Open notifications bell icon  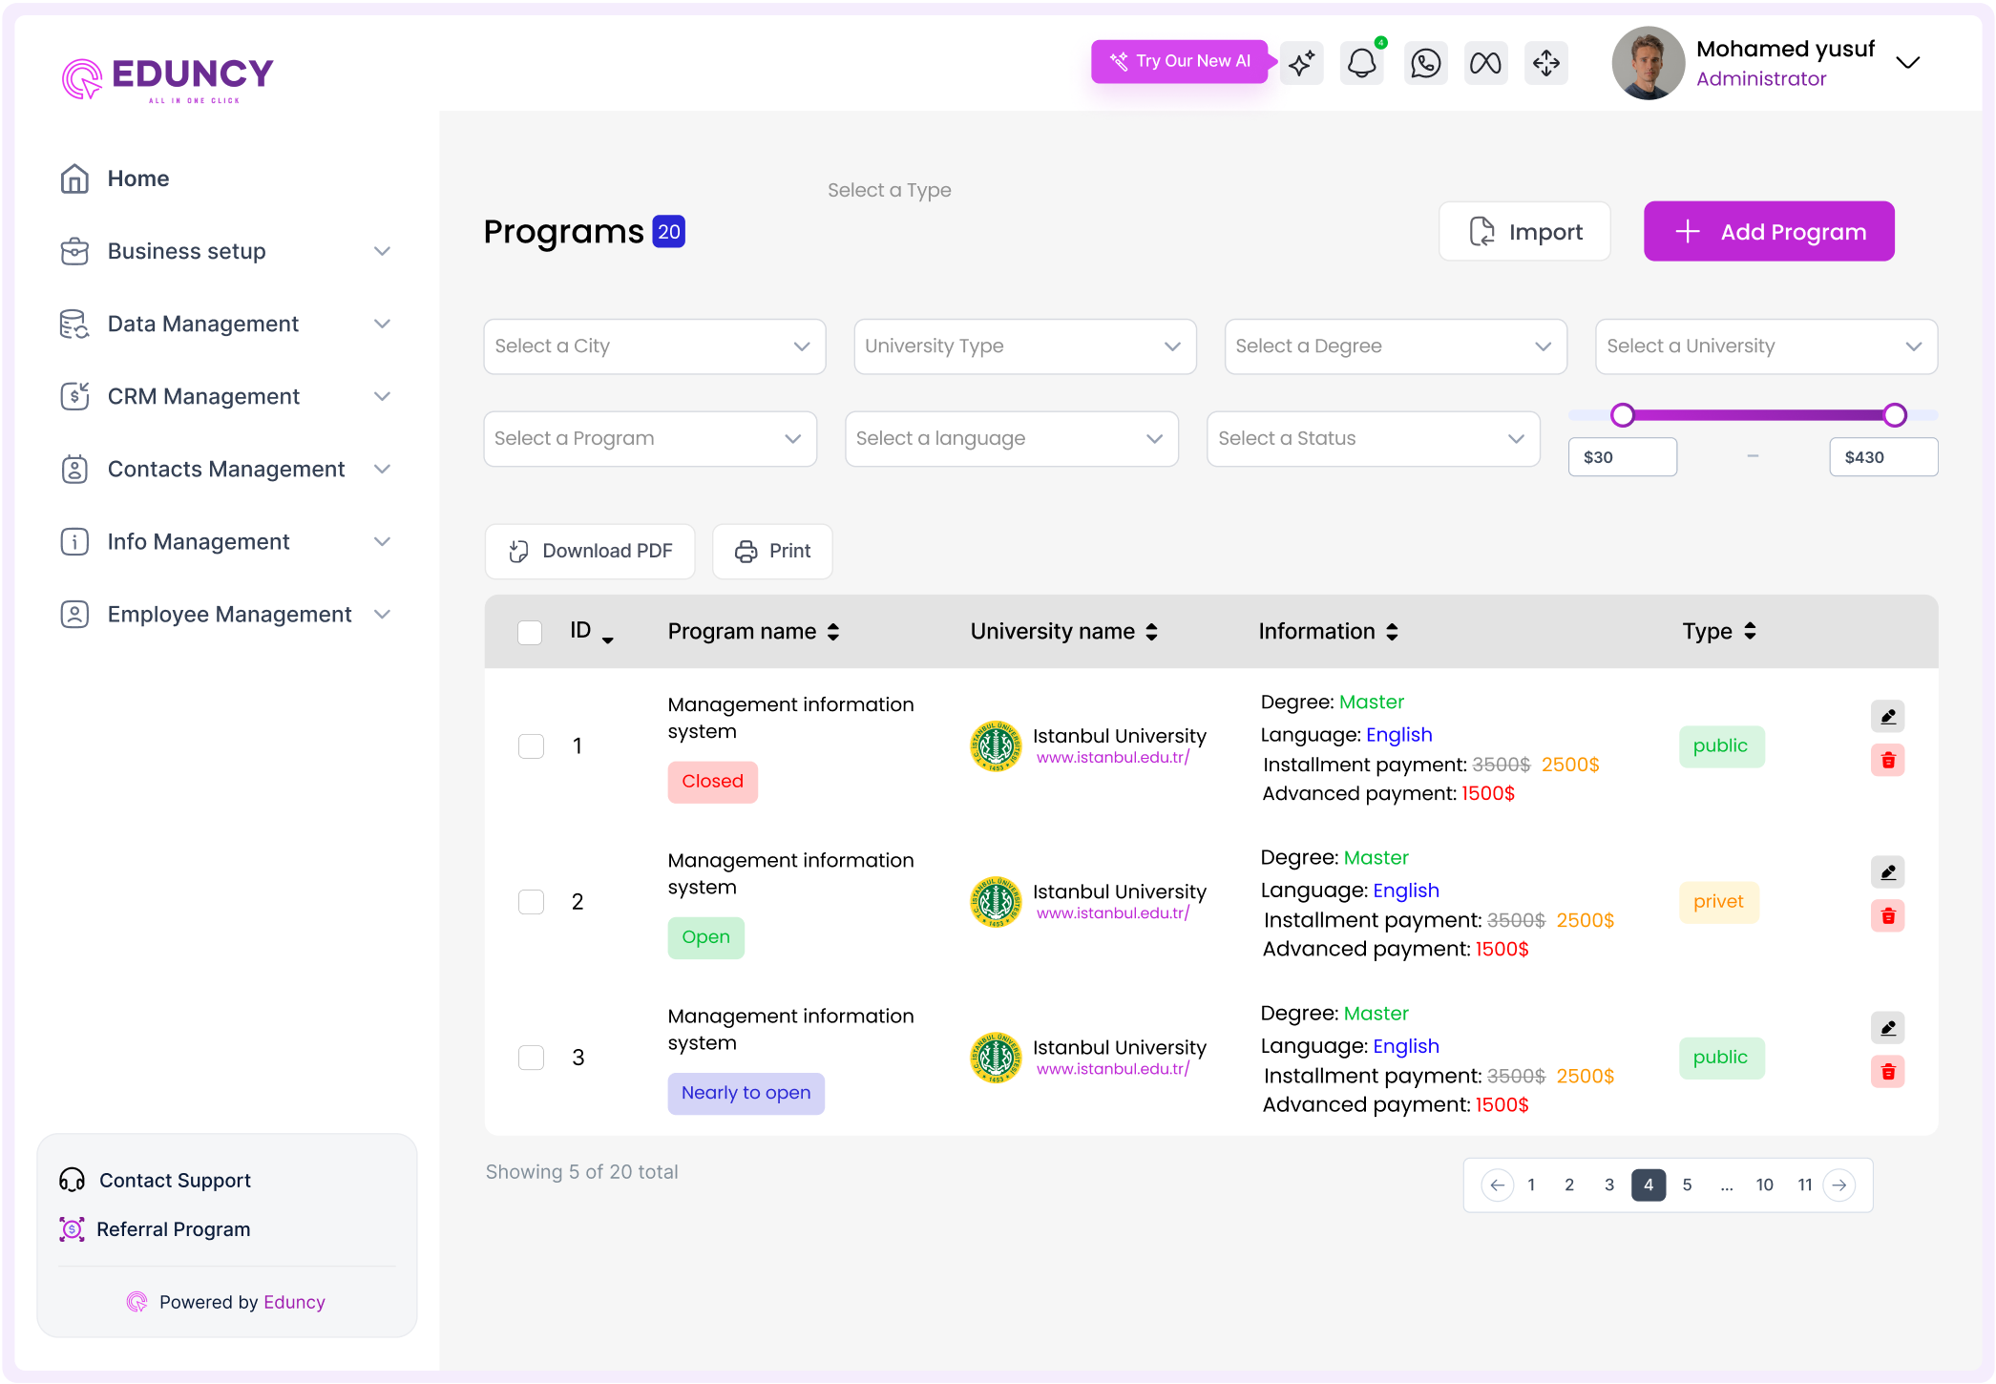[x=1361, y=63]
